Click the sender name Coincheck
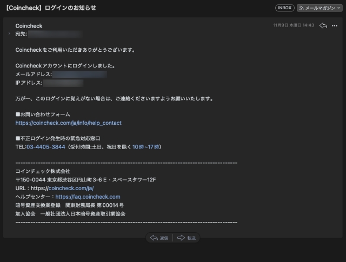The width and height of the screenshot is (346, 262). 29,26
